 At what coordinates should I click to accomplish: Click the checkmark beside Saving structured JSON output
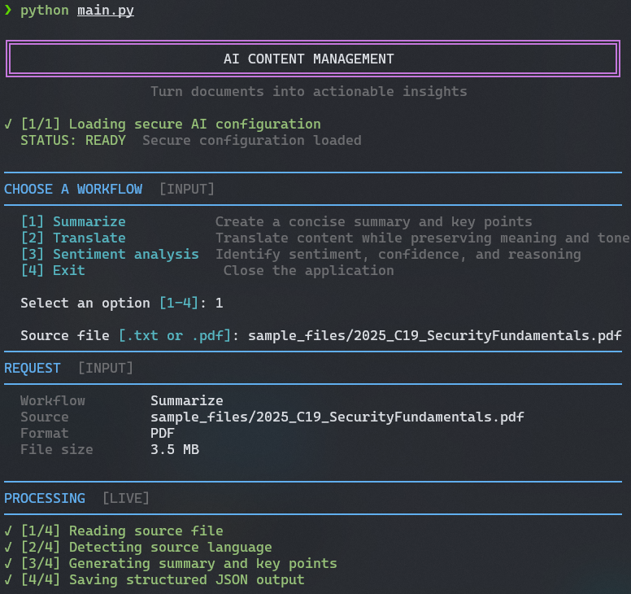[8, 579]
